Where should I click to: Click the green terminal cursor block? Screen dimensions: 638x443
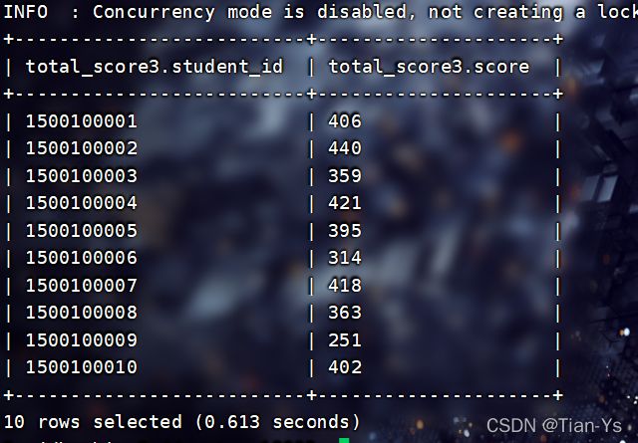pyautogui.click(x=344, y=441)
